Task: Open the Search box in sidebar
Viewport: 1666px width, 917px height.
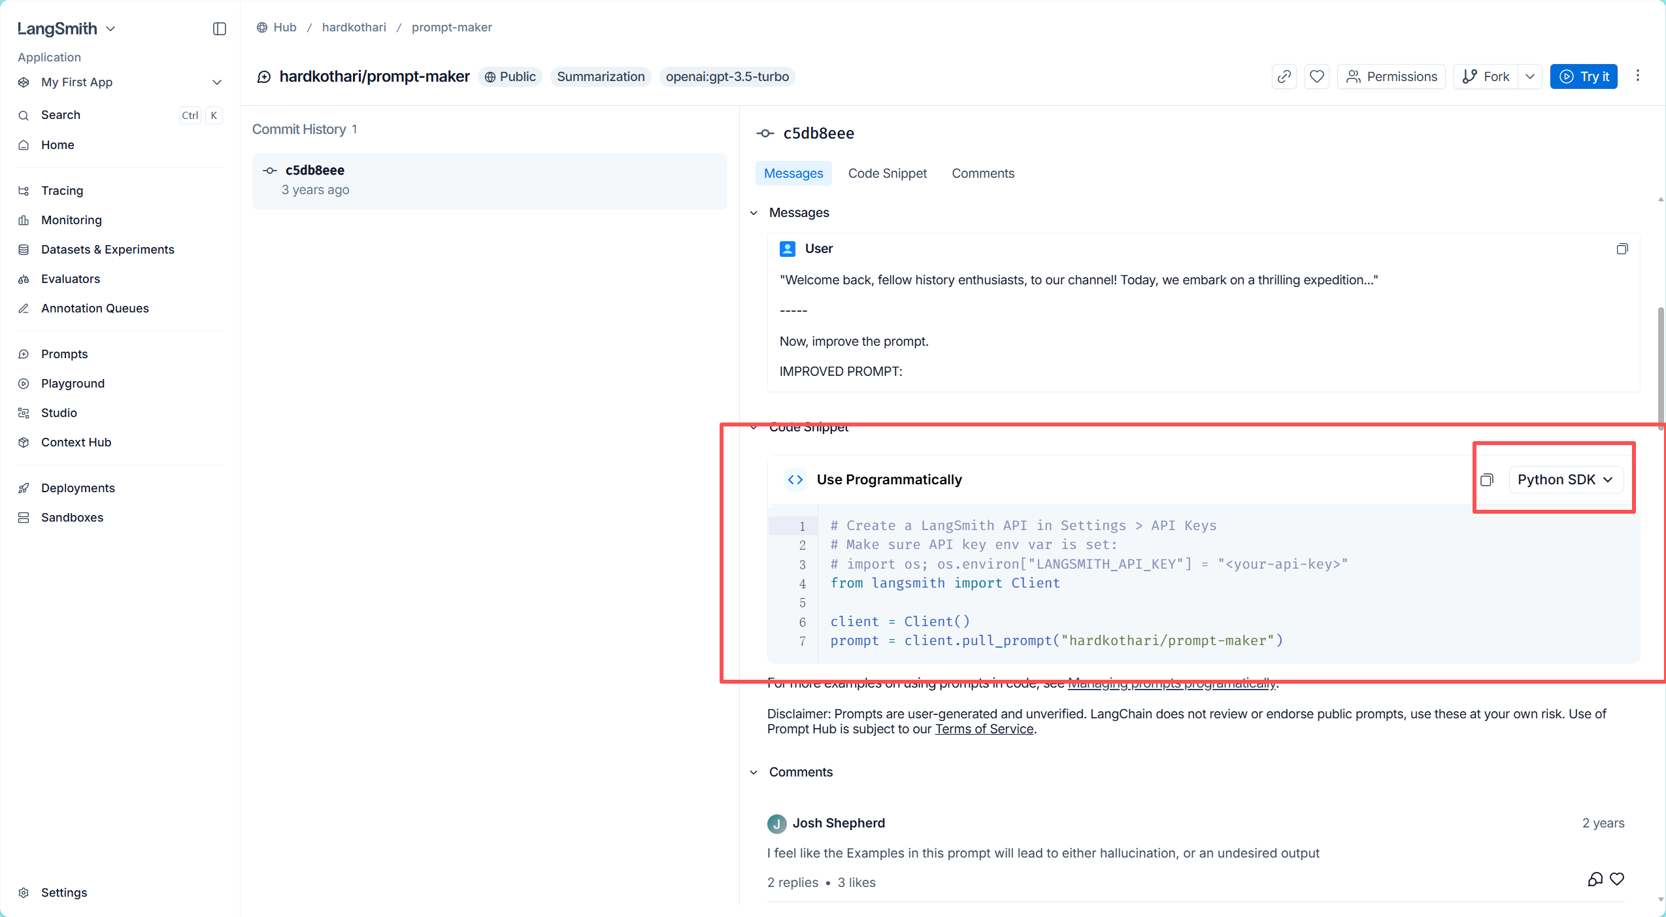Action: (x=120, y=115)
